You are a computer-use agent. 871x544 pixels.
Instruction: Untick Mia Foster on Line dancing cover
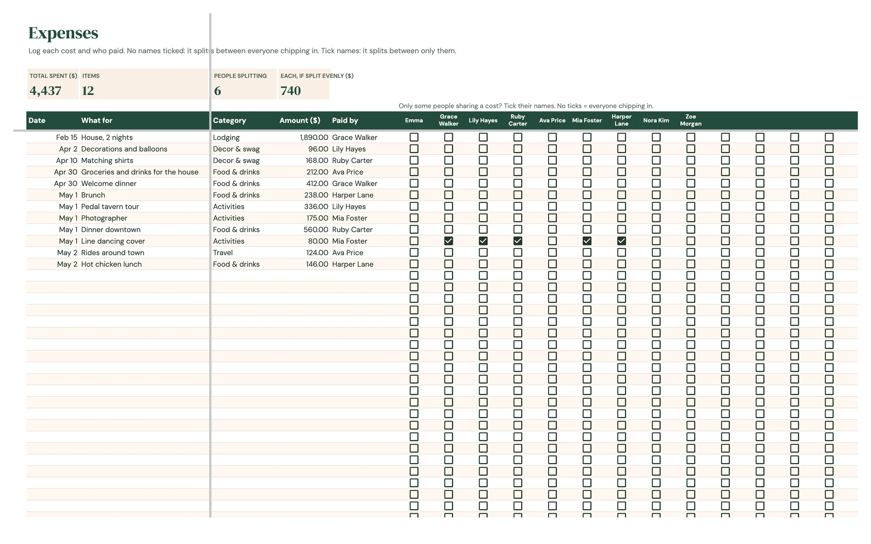(x=587, y=241)
